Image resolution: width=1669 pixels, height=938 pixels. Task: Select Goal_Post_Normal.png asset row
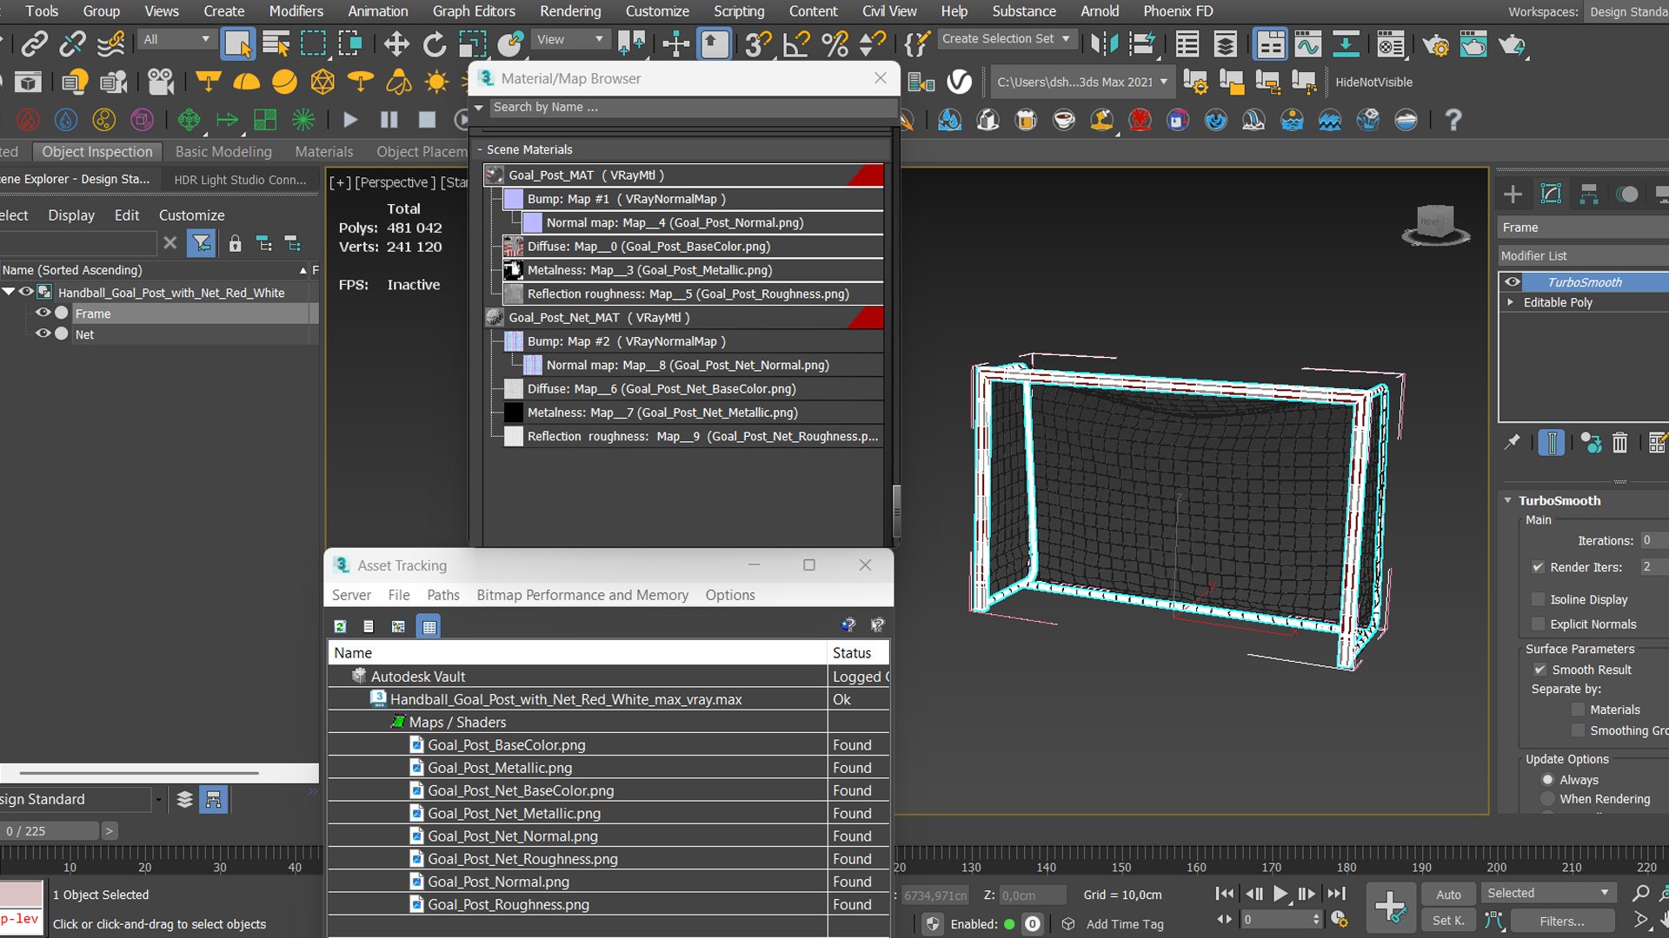point(608,882)
